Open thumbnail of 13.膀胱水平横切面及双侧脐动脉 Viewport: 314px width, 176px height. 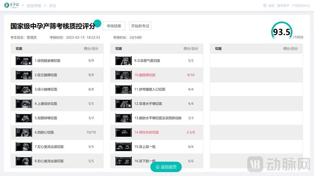[x=124, y=118]
